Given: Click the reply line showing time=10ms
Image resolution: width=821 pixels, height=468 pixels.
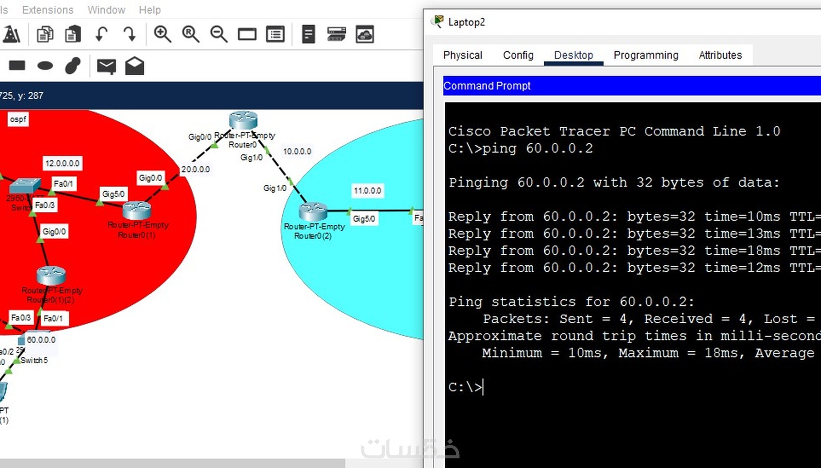Looking at the screenshot, I should tap(635, 217).
